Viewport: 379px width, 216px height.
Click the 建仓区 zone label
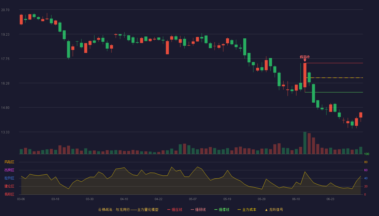9,186
